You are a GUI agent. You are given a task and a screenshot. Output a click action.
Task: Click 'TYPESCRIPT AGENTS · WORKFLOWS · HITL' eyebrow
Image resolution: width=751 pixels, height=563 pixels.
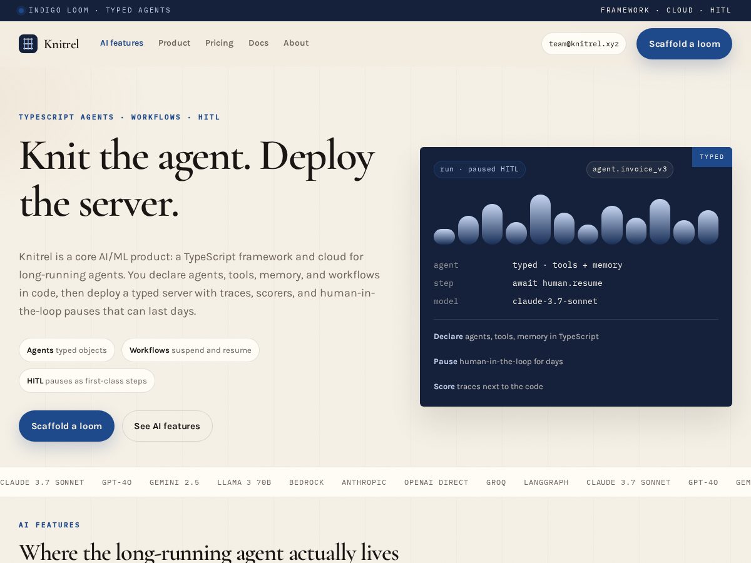(x=120, y=117)
